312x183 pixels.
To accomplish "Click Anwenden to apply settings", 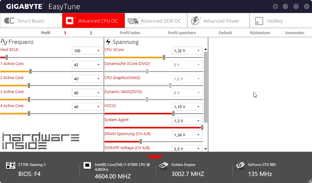I will (x=295, y=33).
